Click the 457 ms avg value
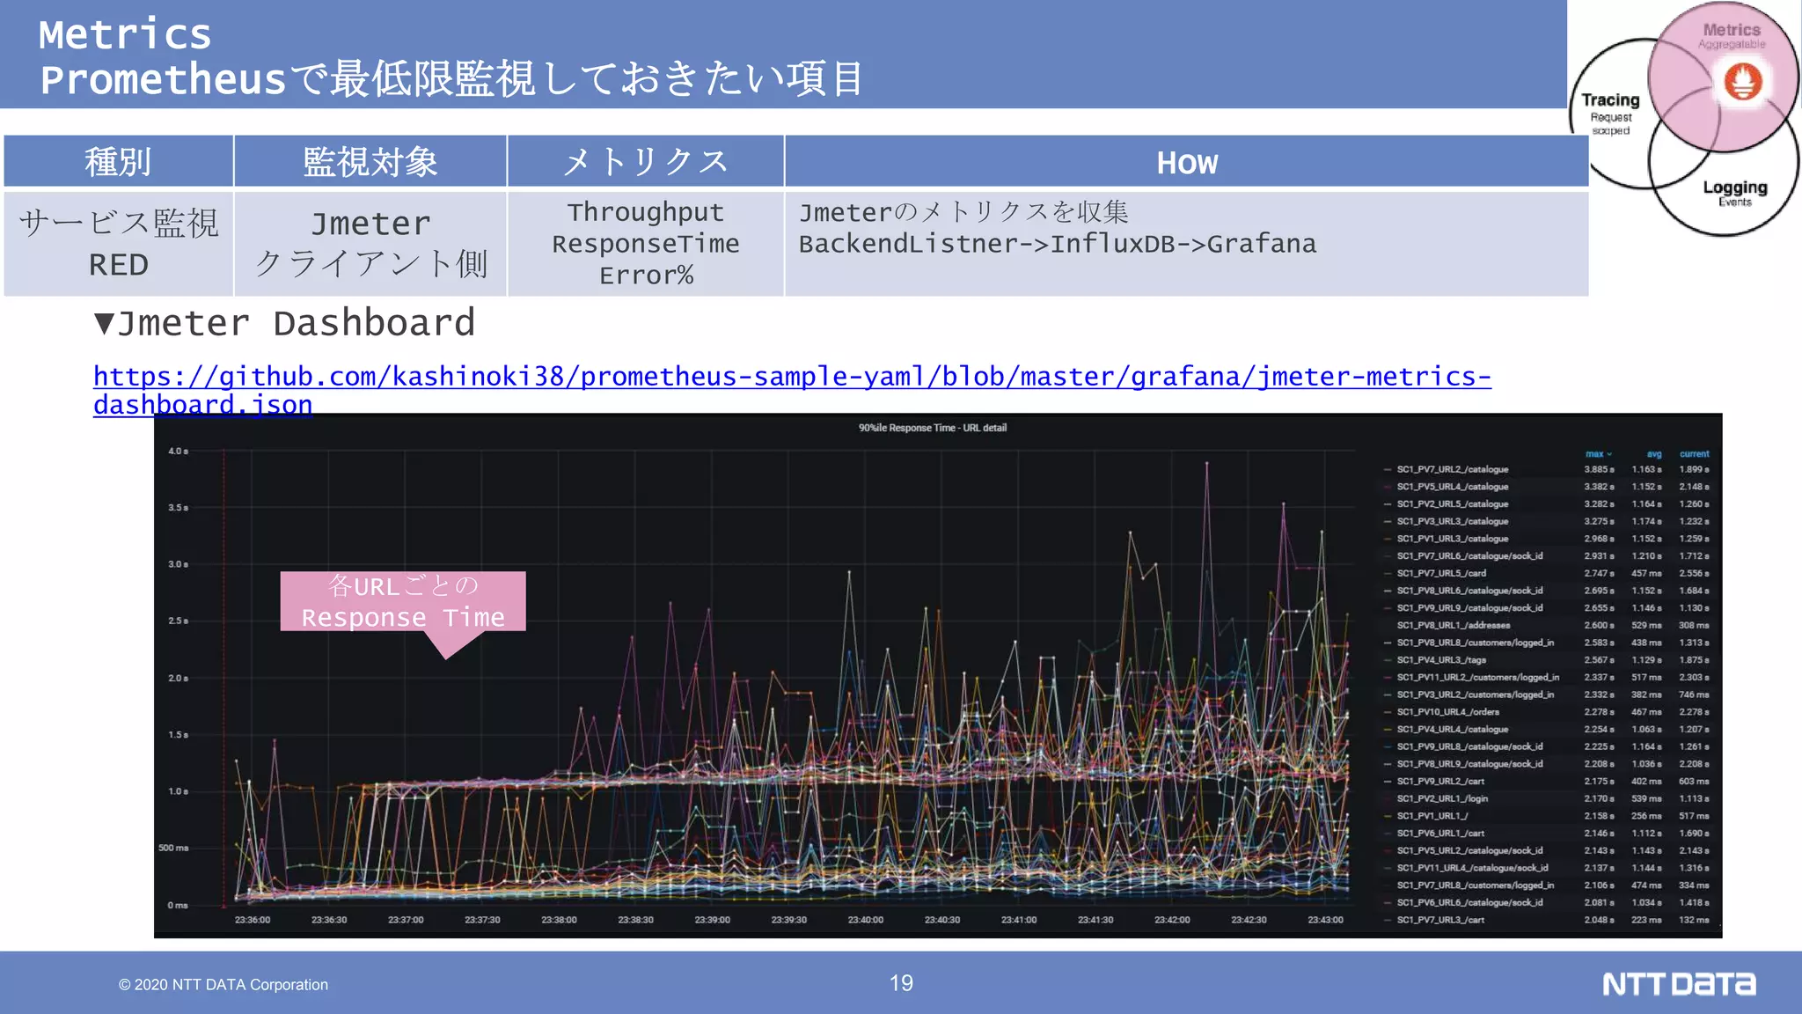This screenshot has height=1014, width=1802. click(1647, 573)
